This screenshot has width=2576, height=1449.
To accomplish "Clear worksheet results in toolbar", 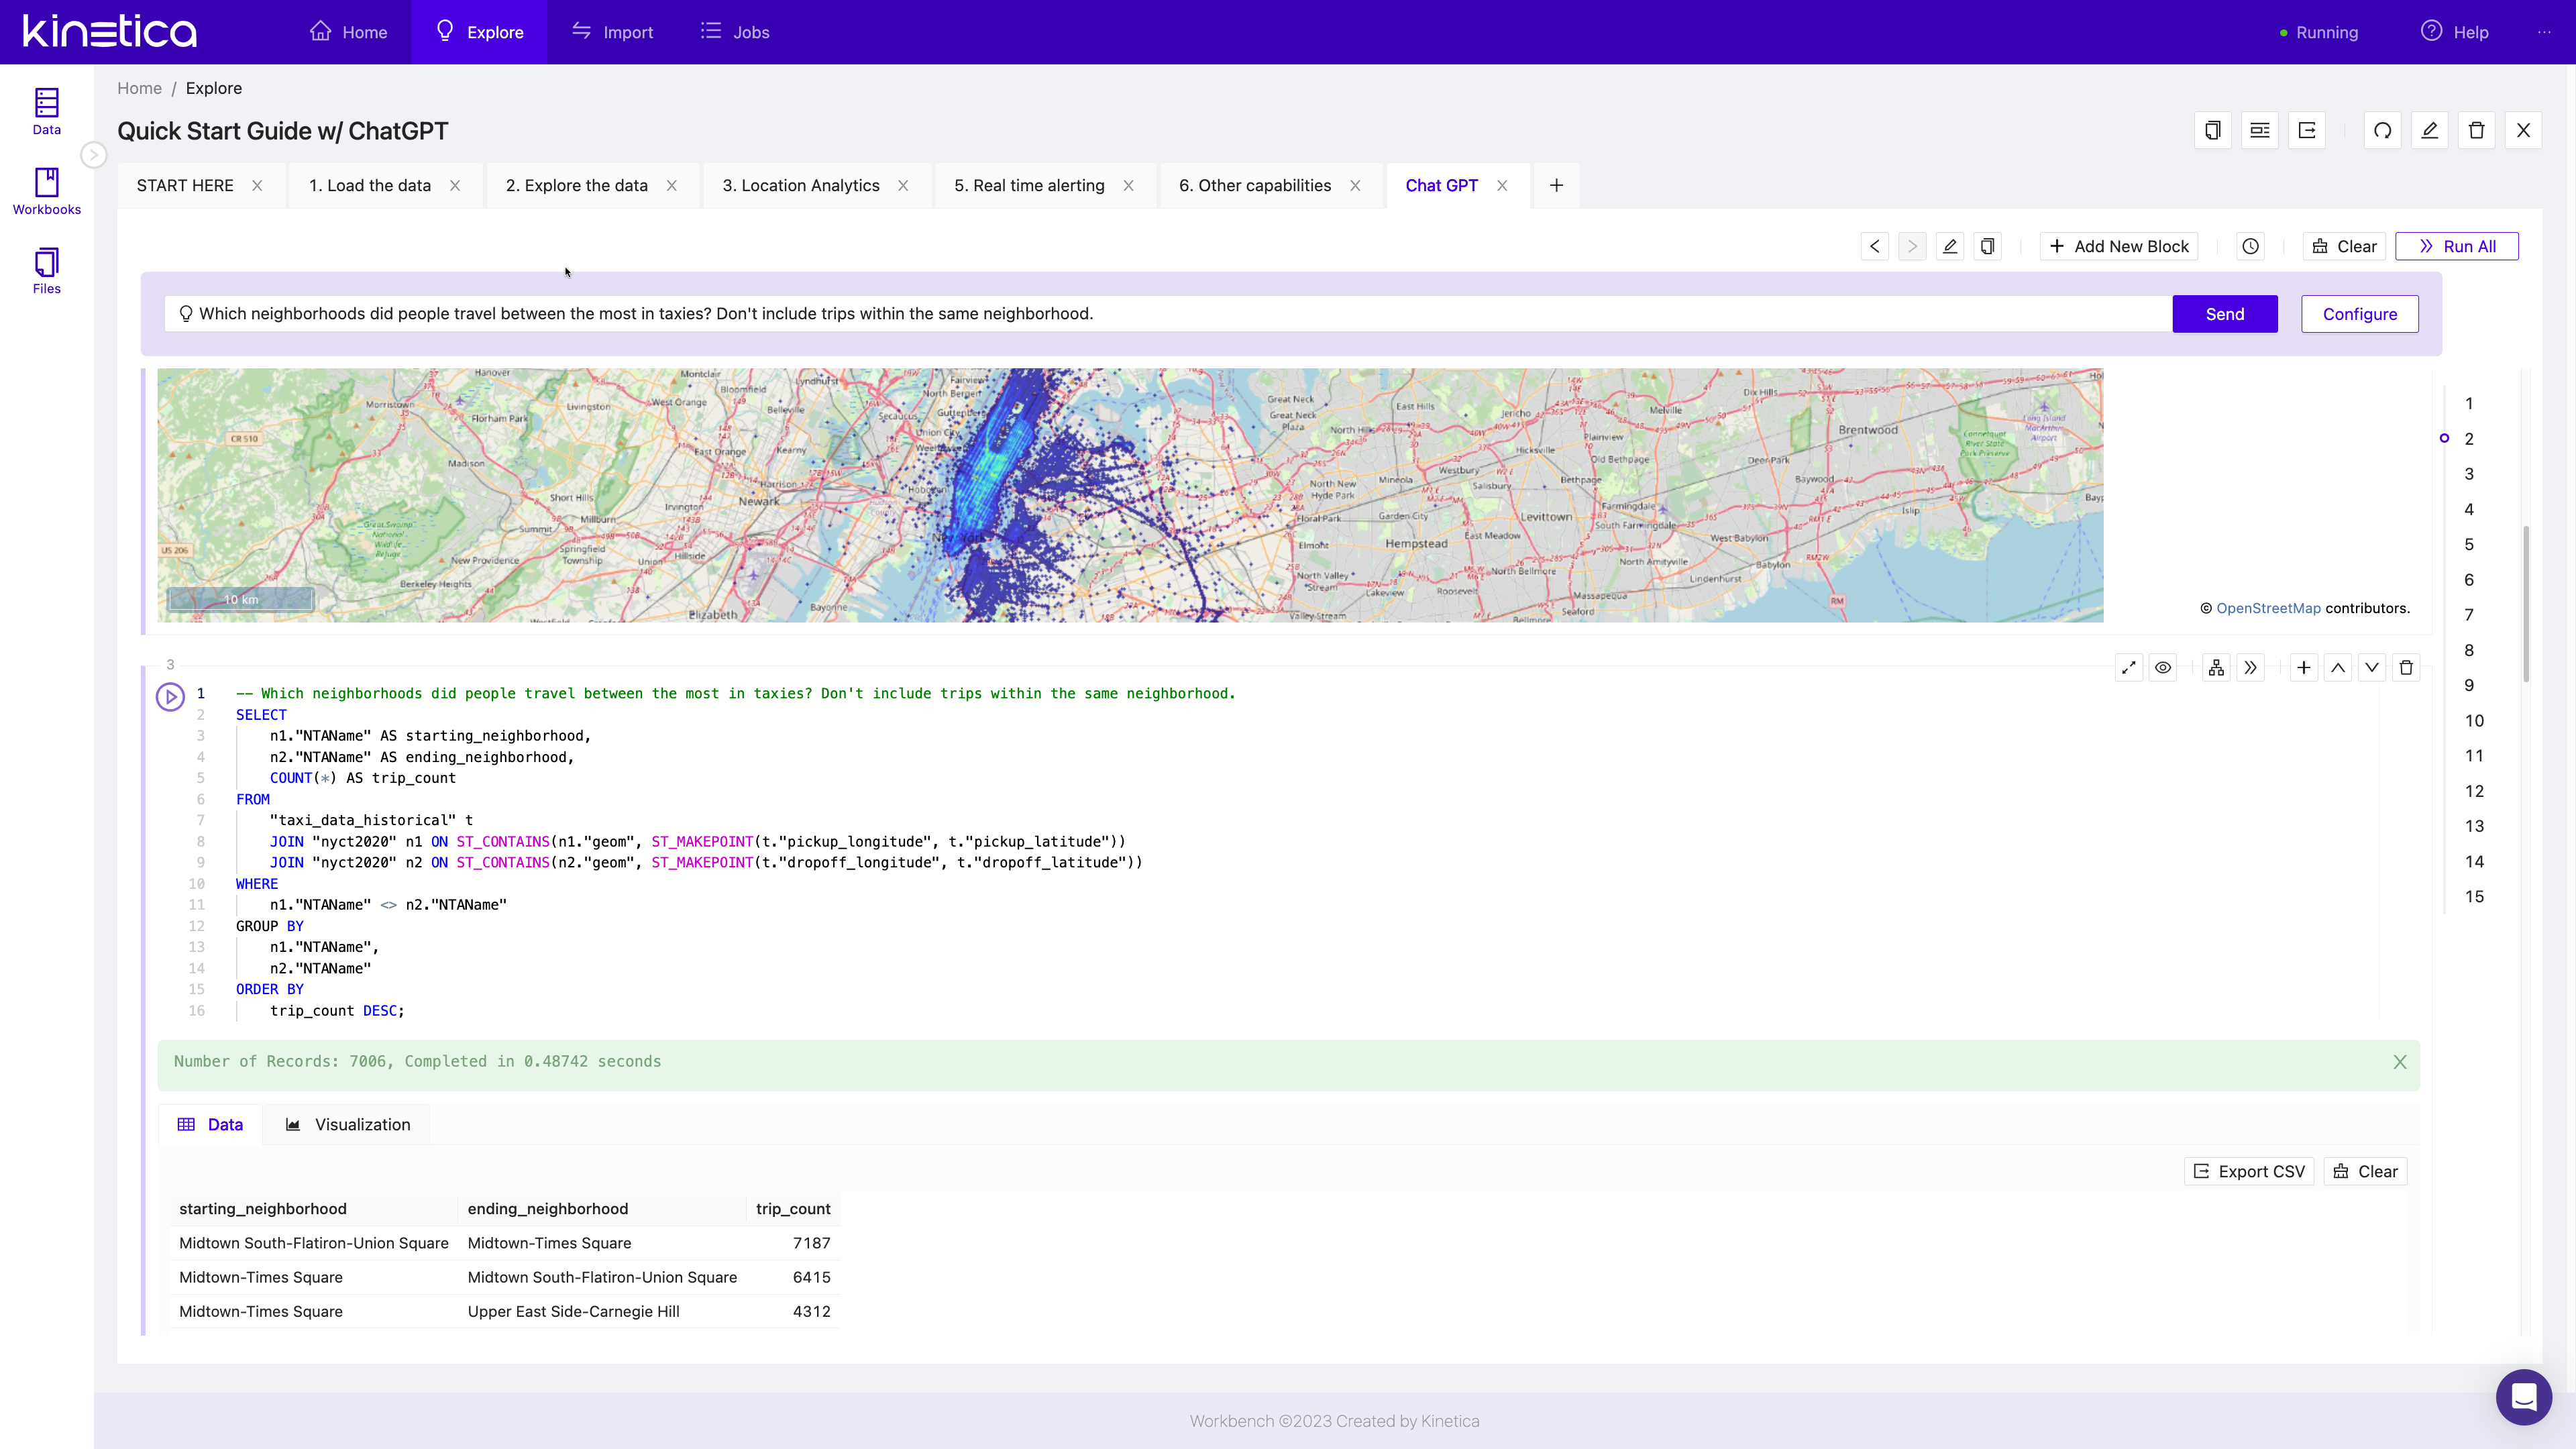I will 2344,246.
